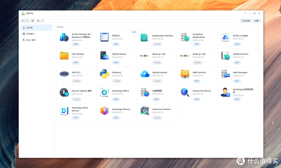Click the QuickConnect cloud icon

145,74
